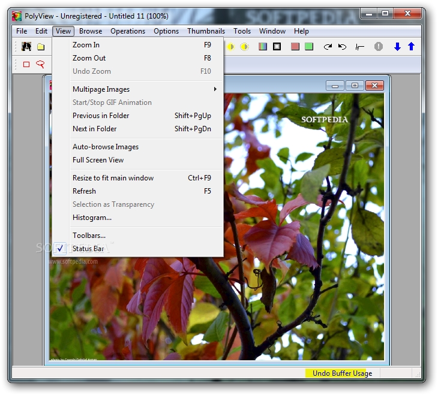Click the window resize grip in status bar
The image size is (438, 395).
click(x=418, y=375)
